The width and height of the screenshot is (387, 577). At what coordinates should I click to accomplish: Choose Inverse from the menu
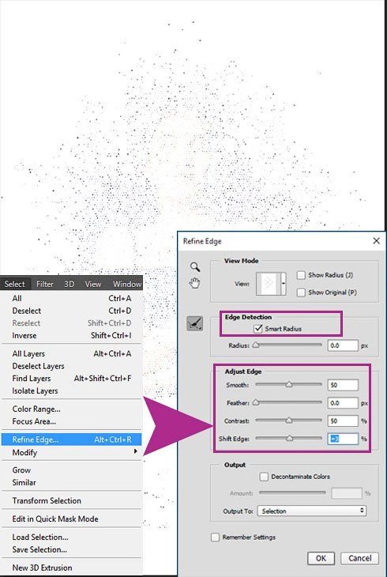coord(72,336)
